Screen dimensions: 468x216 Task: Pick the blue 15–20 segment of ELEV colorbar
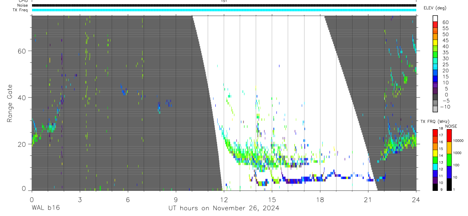[435, 74]
